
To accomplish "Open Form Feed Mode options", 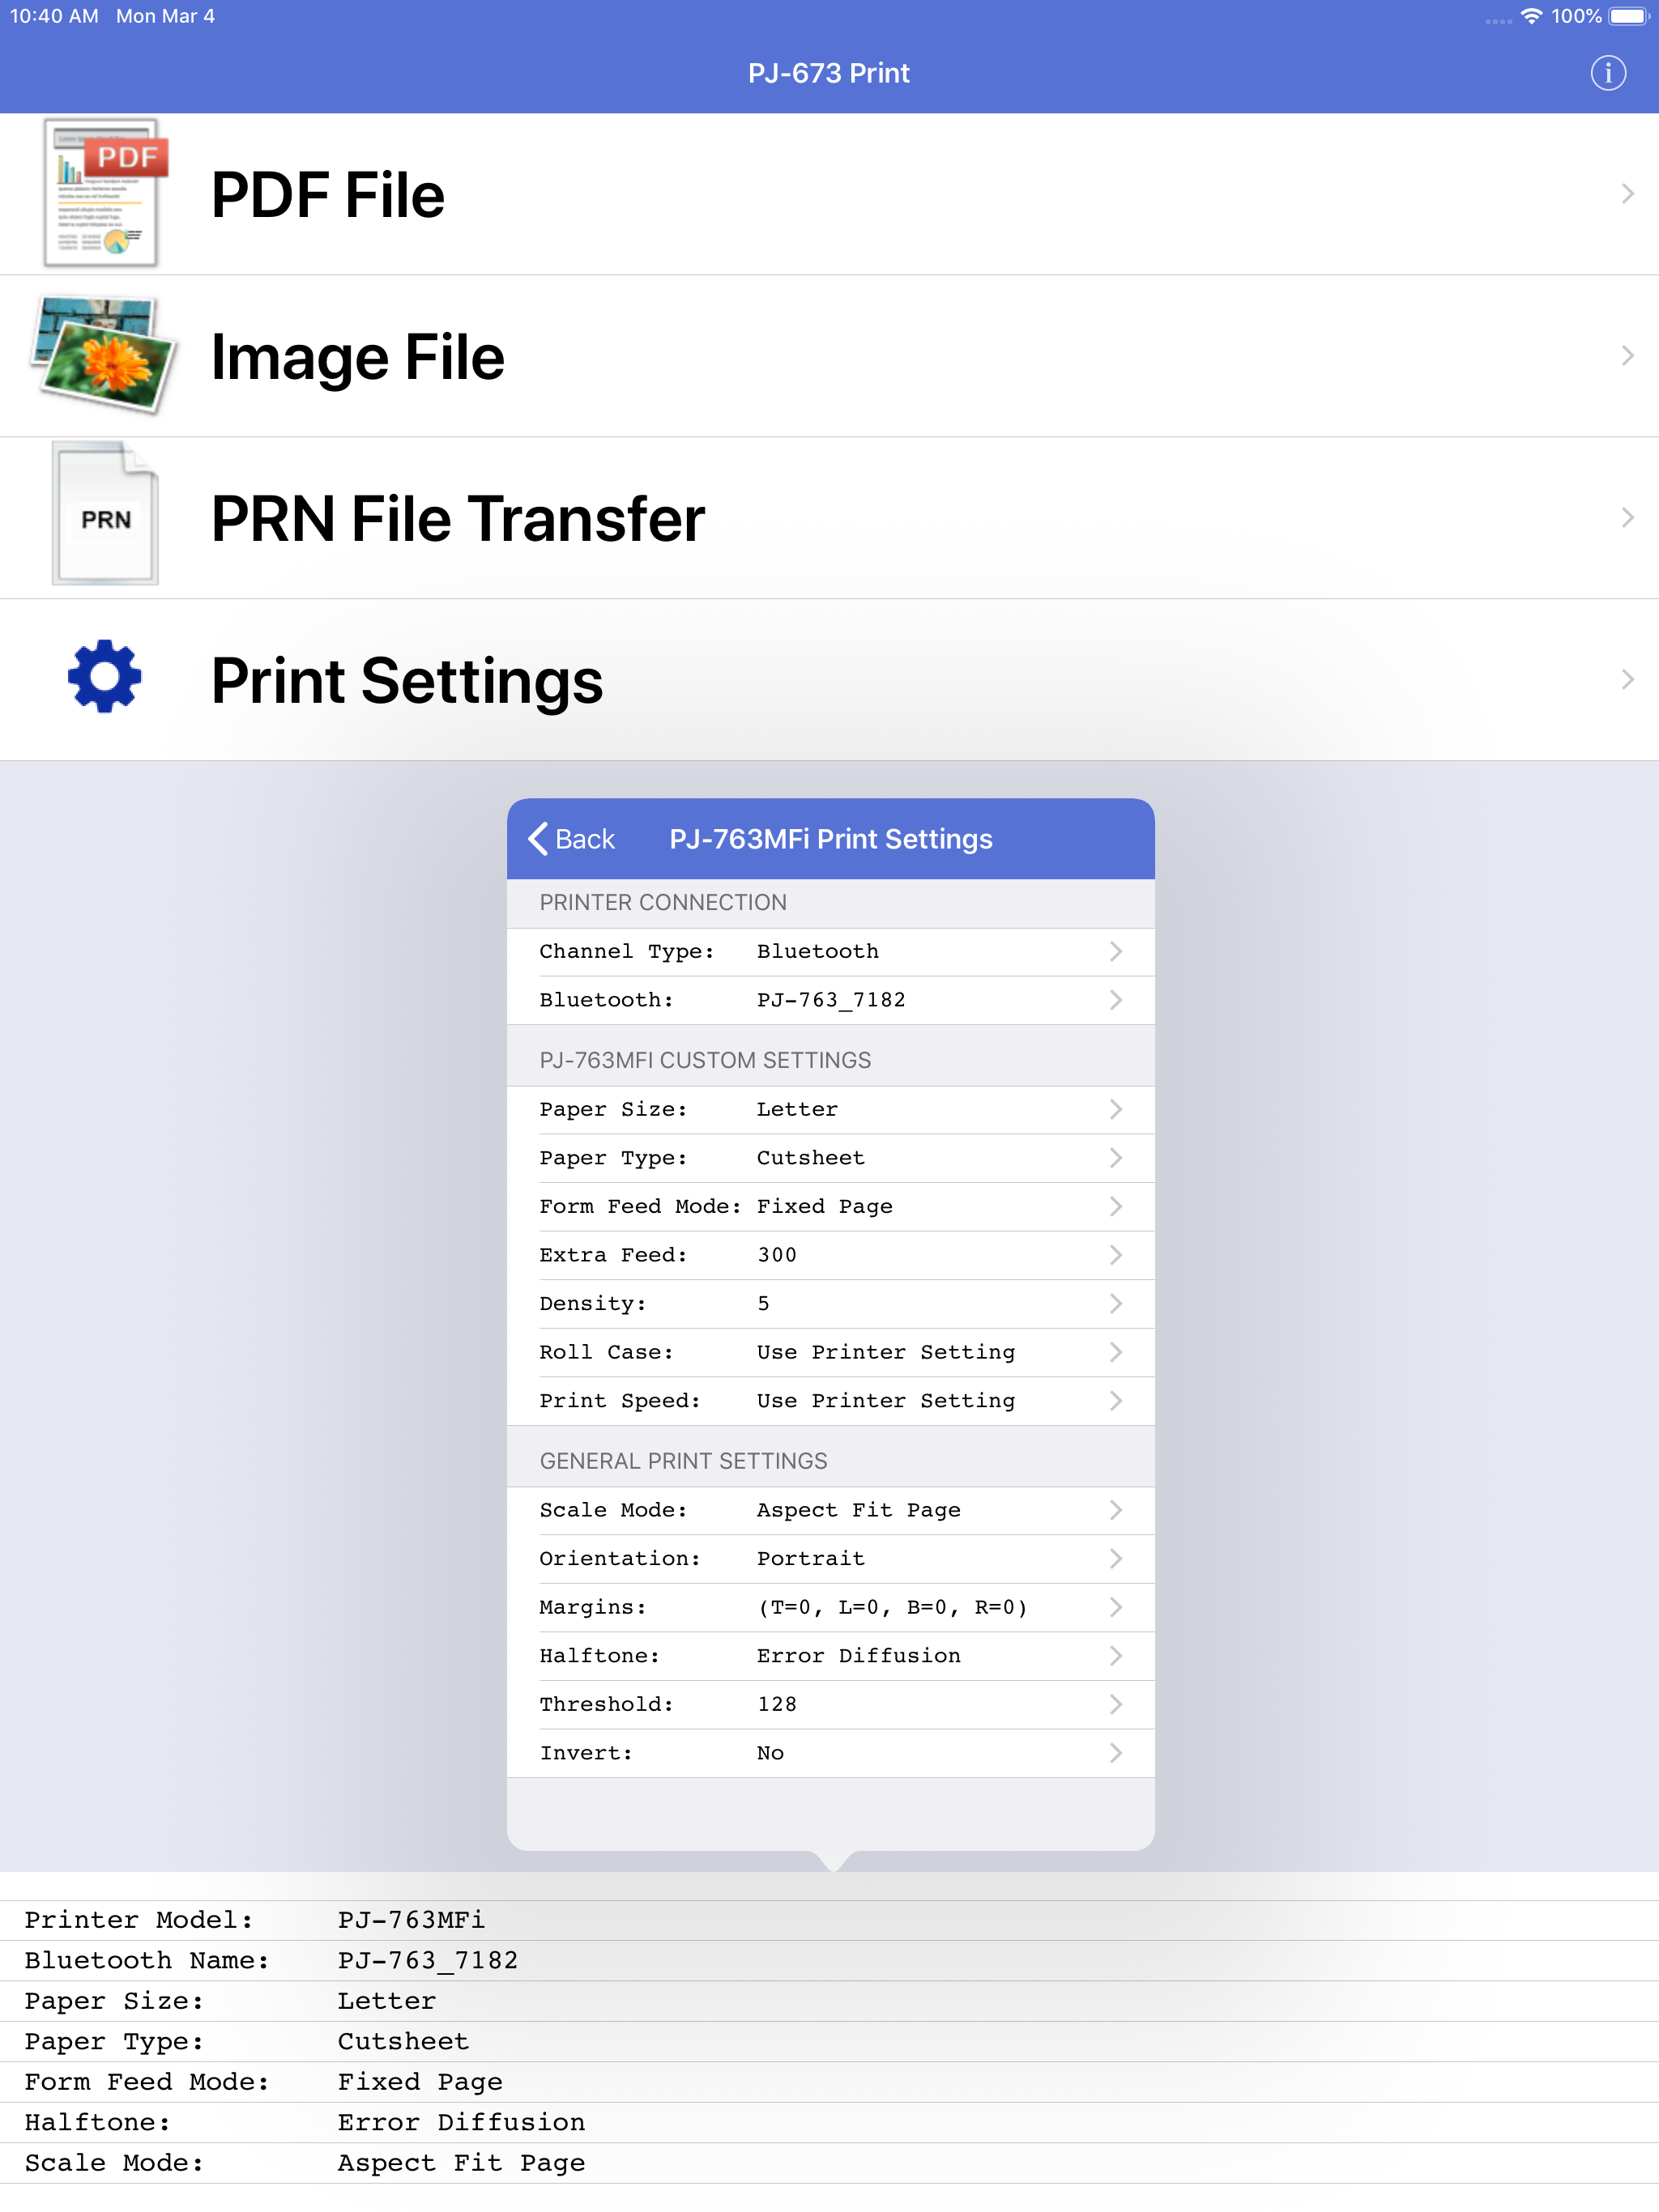I will 830,1206.
